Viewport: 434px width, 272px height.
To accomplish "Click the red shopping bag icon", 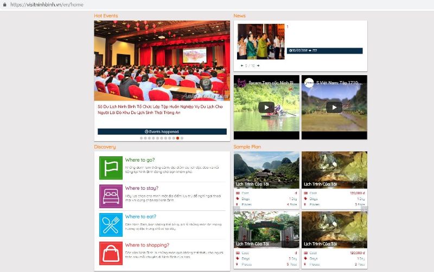I will (x=111, y=253).
